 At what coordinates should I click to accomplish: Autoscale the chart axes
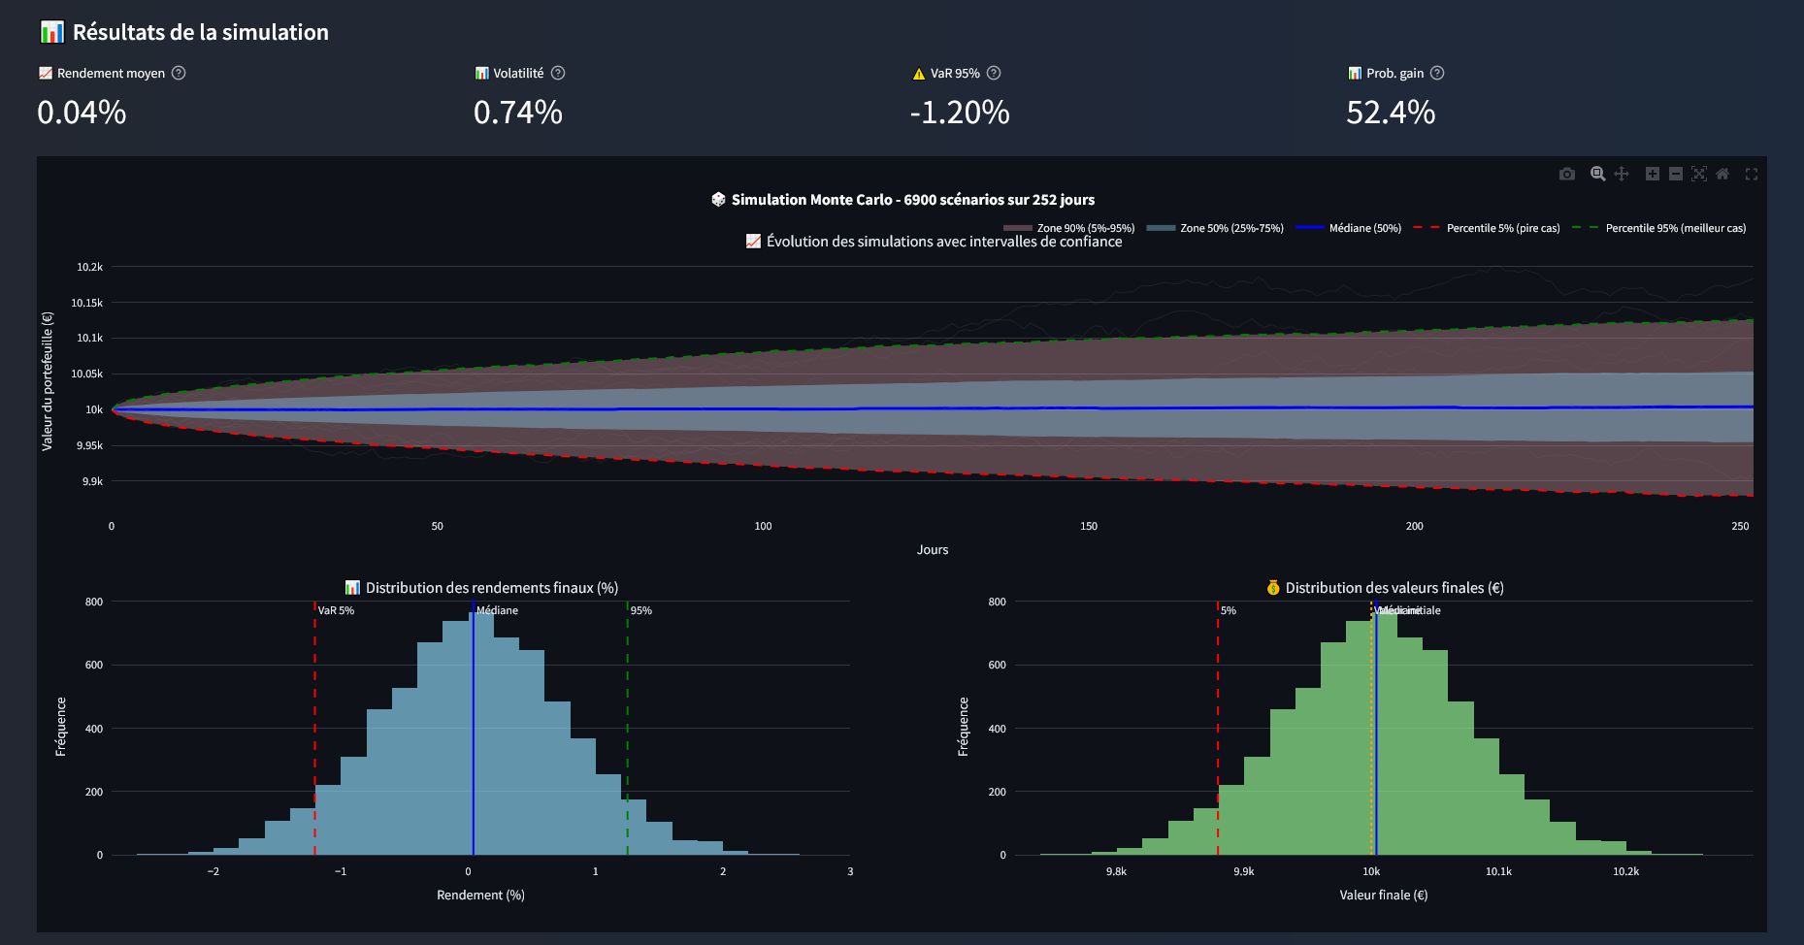click(x=1699, y=174)
